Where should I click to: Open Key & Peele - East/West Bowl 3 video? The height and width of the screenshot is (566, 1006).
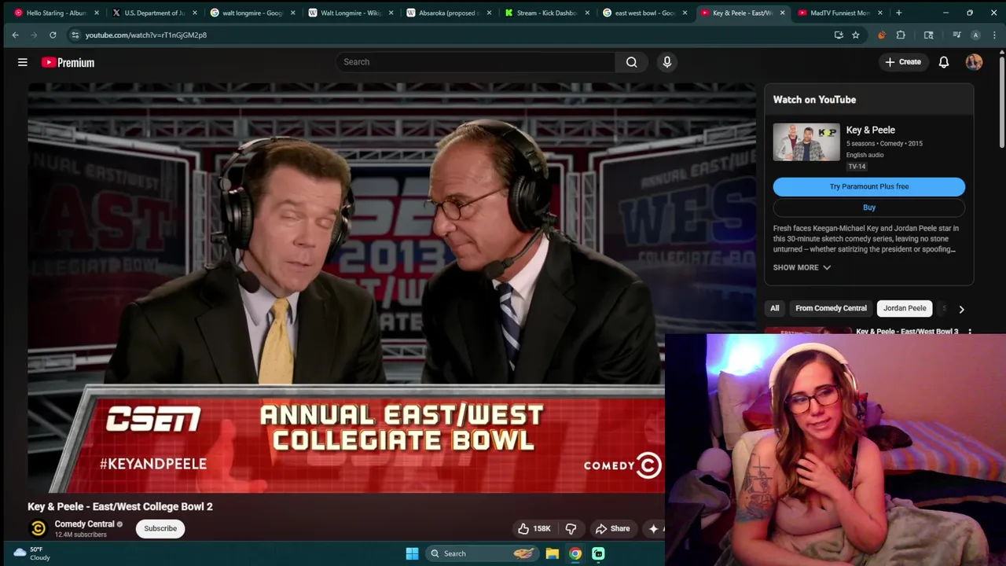[x=907, y=331]
